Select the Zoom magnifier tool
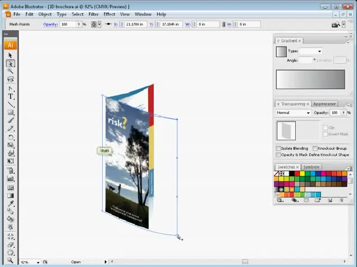Image resolution: width=357 pixels, height=267 pixels. [10, 260]
